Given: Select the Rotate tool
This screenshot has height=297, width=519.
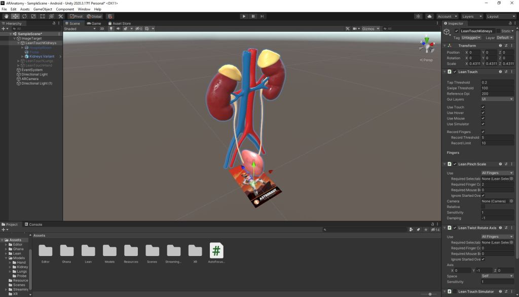Looking at the screenshot, I should (24, 16).
